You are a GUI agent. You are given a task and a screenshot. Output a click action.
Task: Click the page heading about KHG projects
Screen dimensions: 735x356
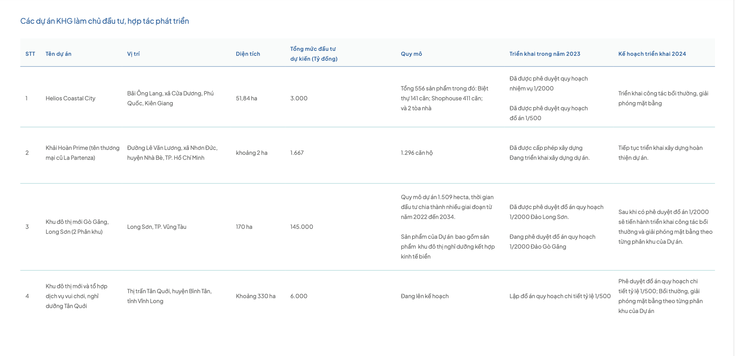105,21
